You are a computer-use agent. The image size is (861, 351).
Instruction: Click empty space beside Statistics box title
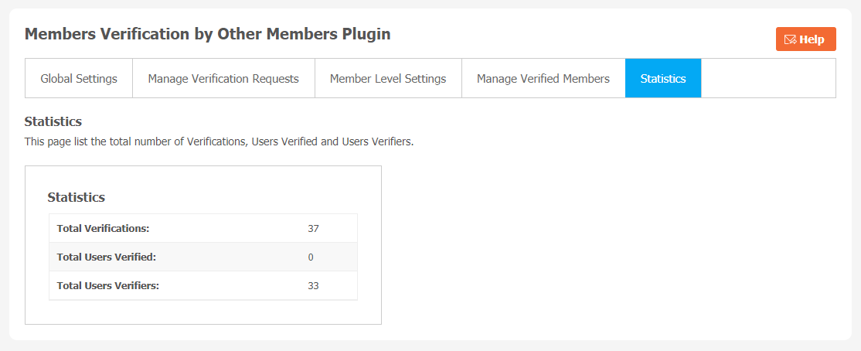(x=230, y=197)
